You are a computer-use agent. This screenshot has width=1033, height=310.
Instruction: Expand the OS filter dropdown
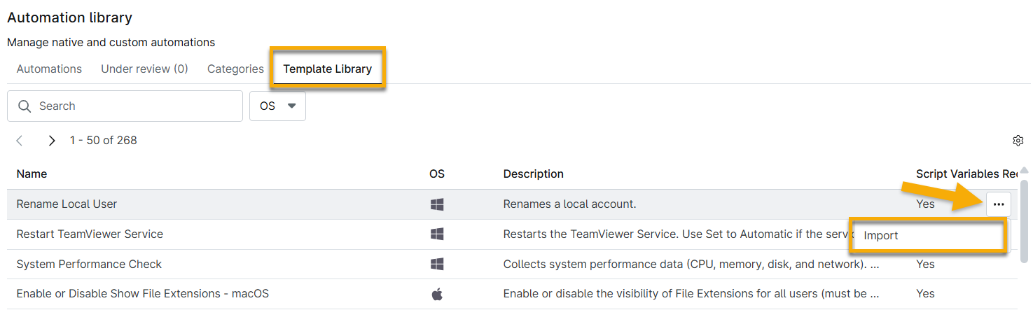(x=278, y=106)
